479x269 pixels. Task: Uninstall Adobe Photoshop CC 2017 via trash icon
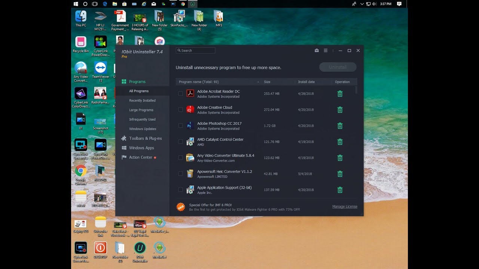pyautogui.click(x=340, y=126)
